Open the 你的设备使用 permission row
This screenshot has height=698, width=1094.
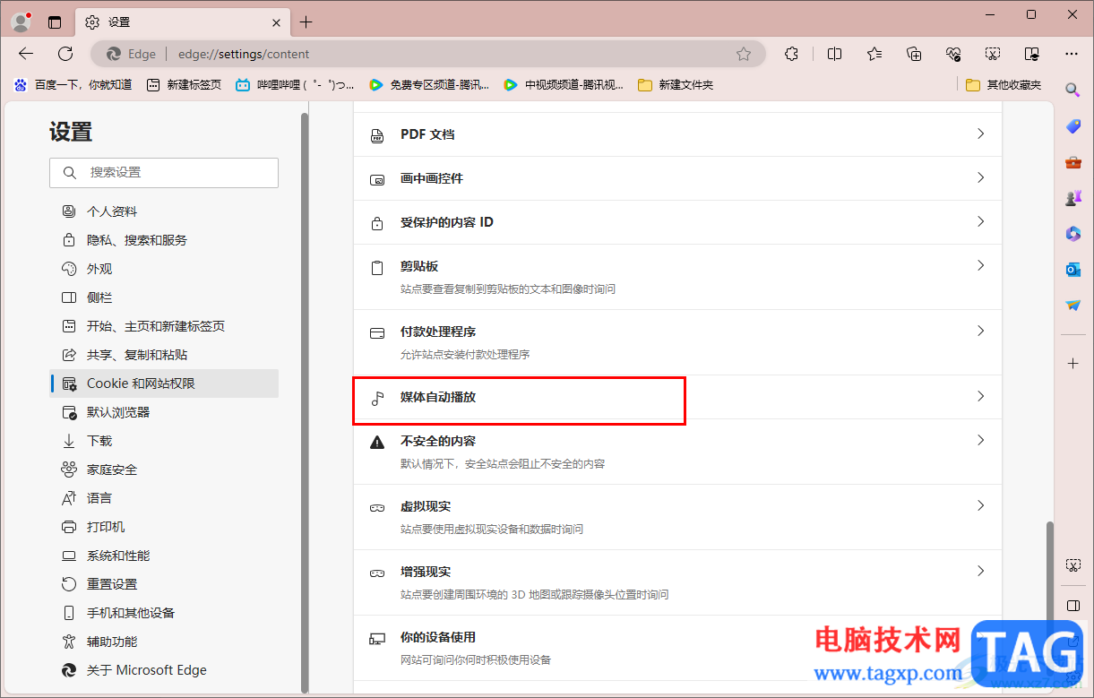(677, 648)
